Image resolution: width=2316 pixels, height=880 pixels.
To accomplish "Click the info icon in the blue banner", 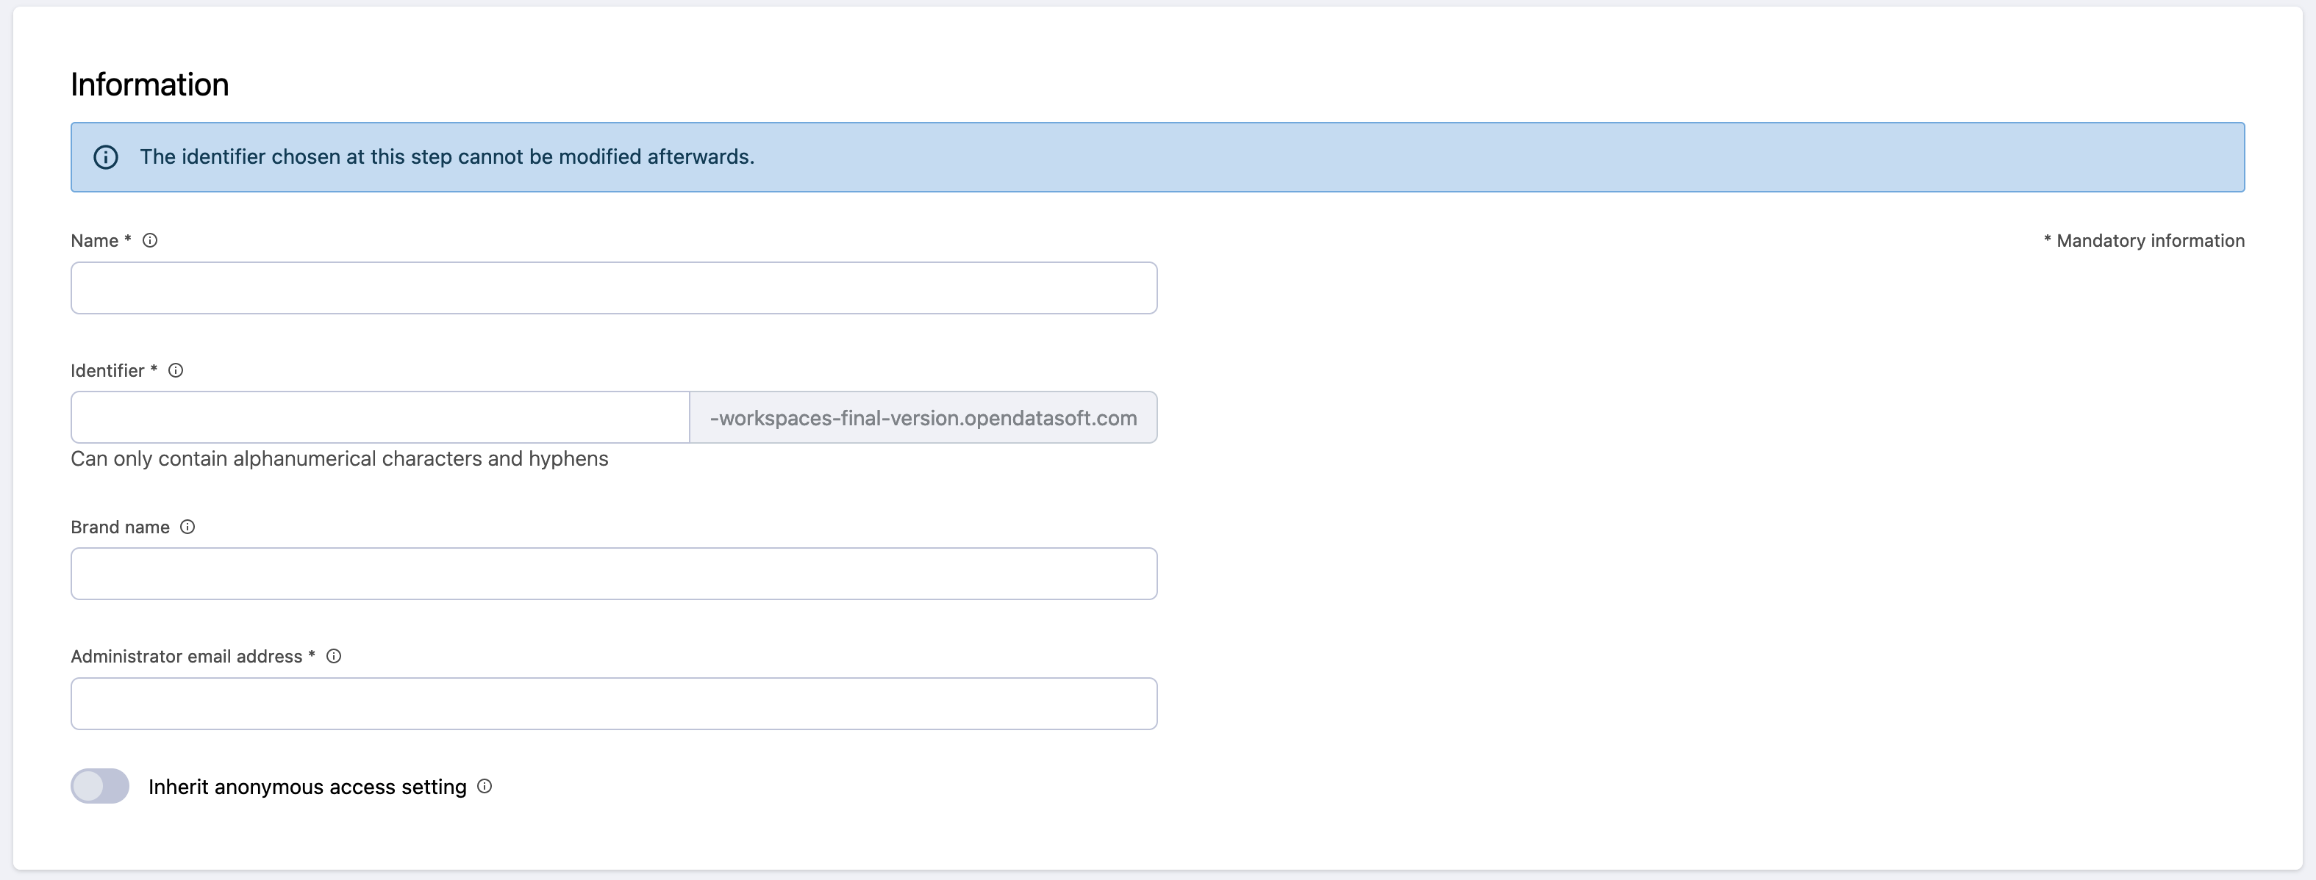I will pos(106,157).
